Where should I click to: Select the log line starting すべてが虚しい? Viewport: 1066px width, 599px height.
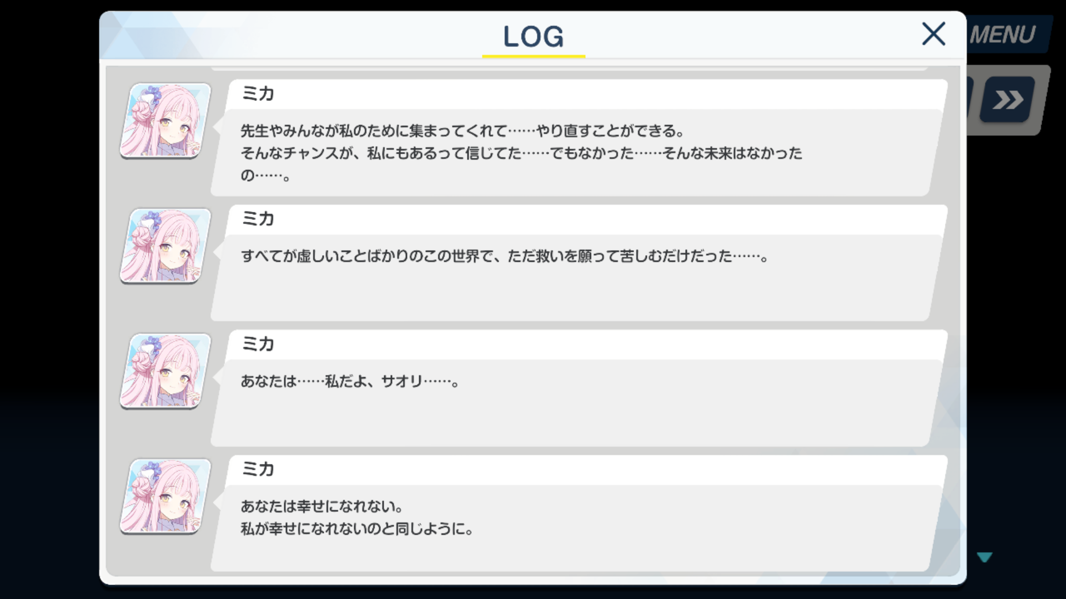pyautogui.click(x=505, y=256)
